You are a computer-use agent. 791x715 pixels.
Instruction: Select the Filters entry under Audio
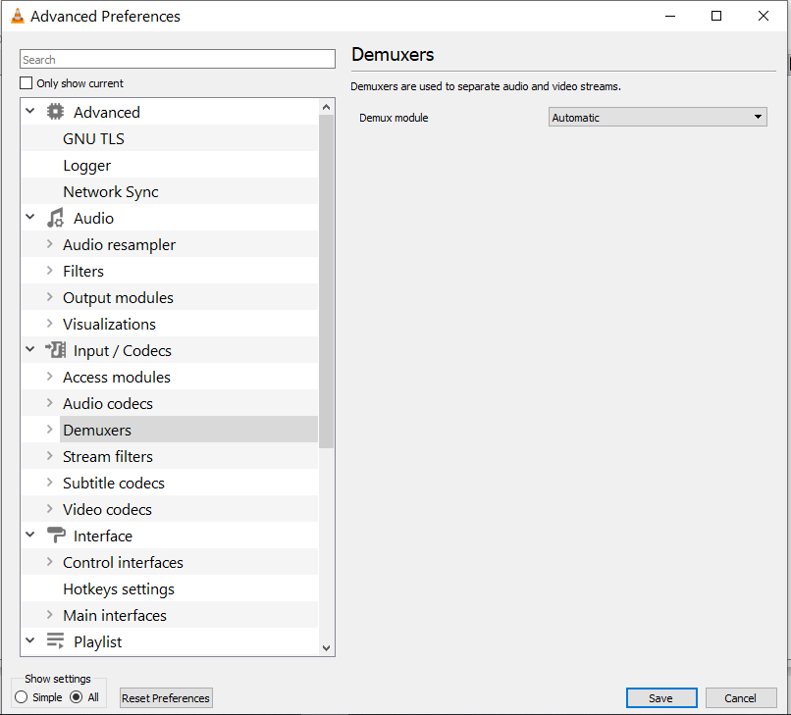click(83, 272)
